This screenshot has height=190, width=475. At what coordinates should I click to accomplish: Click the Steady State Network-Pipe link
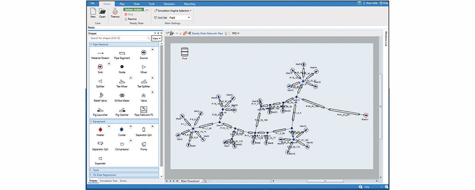207,33
